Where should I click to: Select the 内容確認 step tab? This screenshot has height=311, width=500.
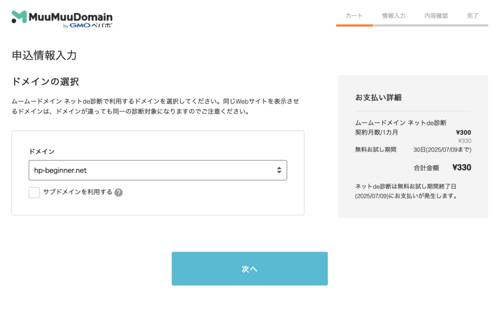click(436, 16)
